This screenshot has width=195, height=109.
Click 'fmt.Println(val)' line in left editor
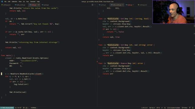pyautogui.click(x=18, y=92)
